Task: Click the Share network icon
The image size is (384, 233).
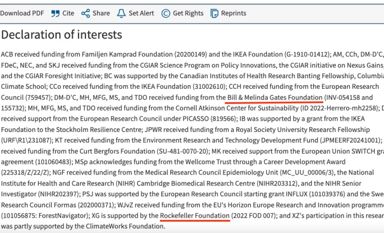Action: click(85, 13)
